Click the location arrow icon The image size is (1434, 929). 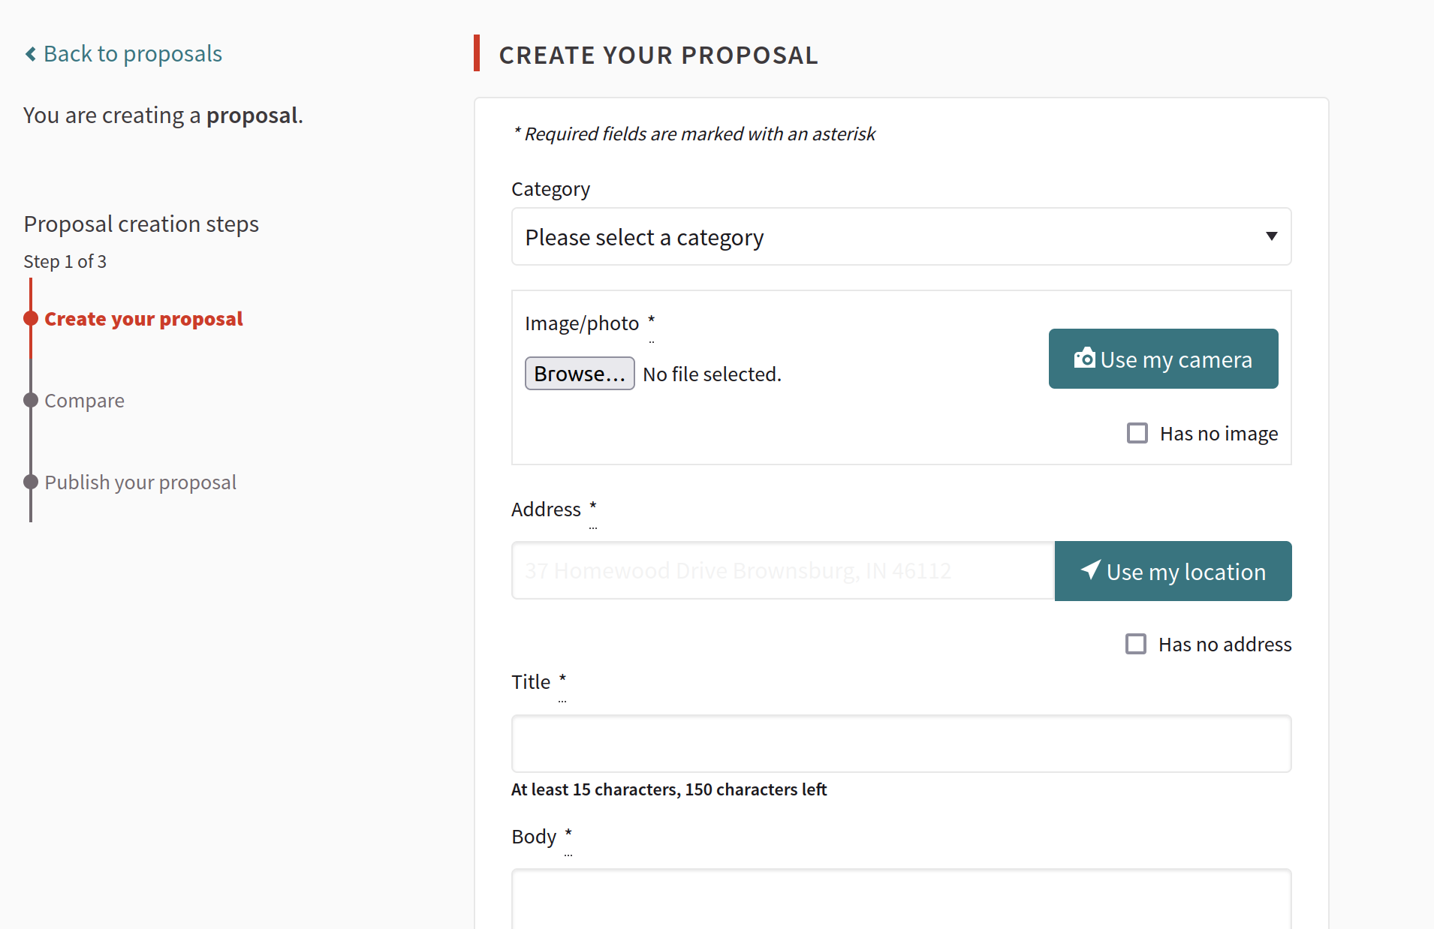1091,570
